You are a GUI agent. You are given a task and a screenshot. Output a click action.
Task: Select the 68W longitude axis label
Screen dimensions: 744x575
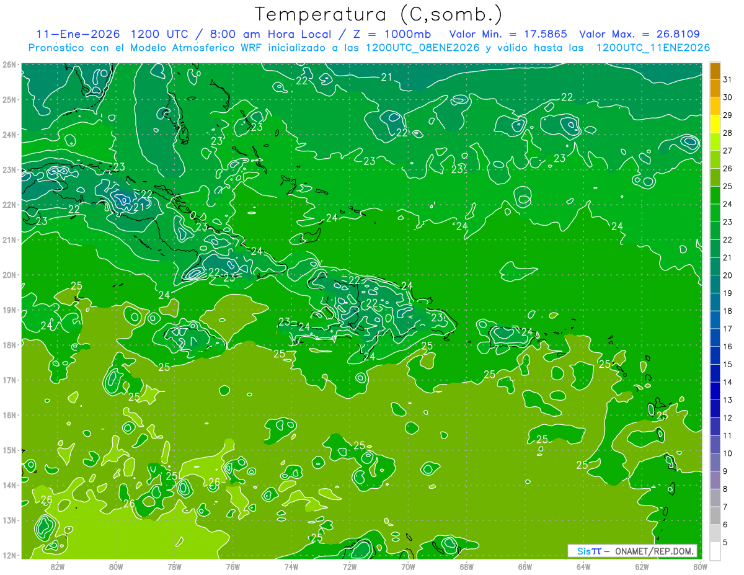[467, 566]
